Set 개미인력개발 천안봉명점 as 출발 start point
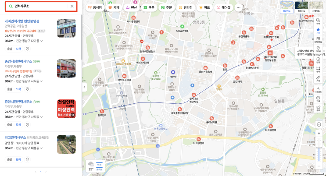The width and height of the screenshot is (326, 176). (x=10, y=49)
